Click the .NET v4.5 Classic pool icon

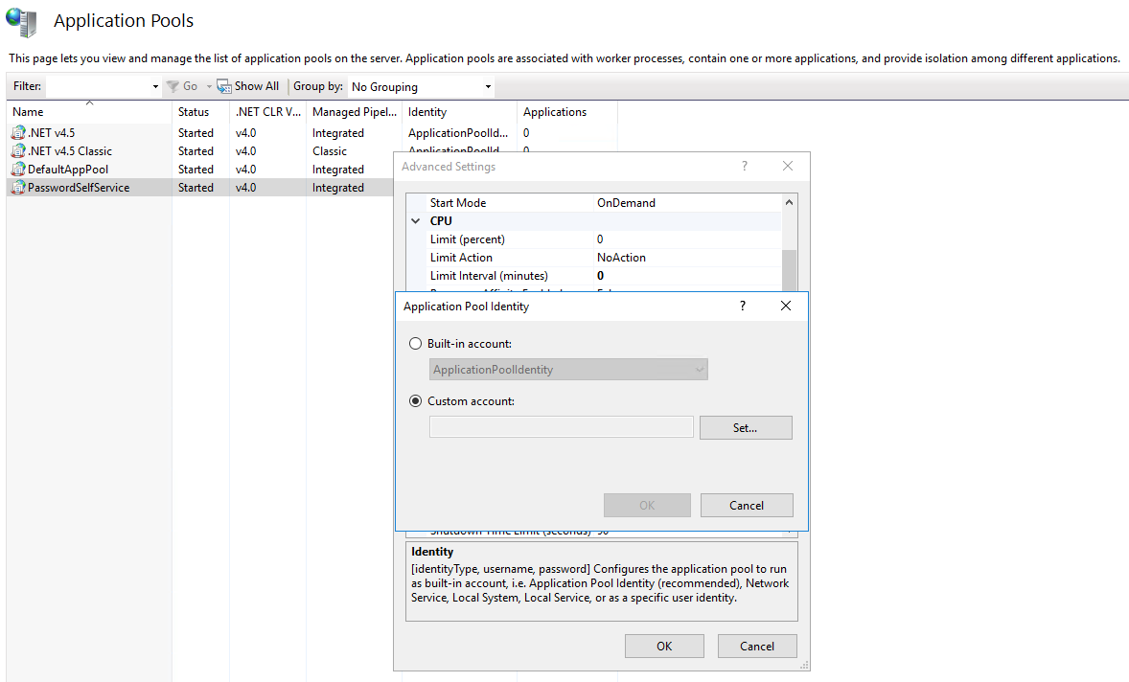(x=18, y=151)
